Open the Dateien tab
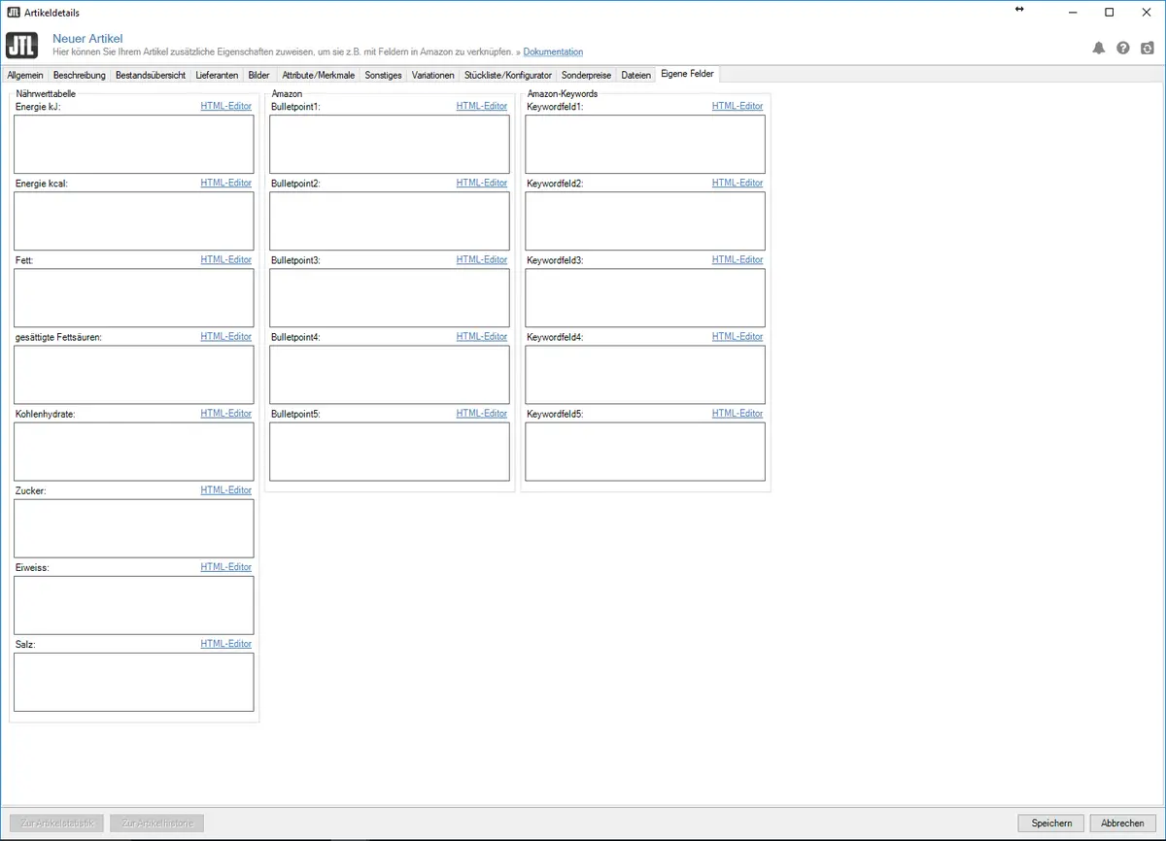 (636, 75)
